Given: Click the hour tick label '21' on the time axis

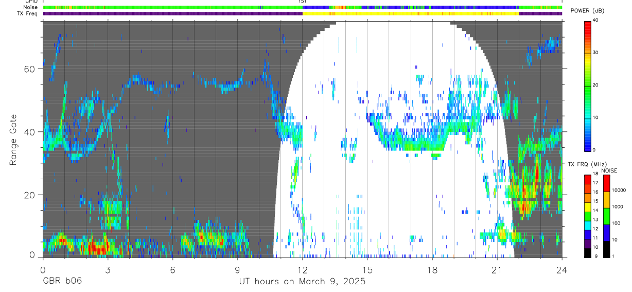Looking at the screenshot, I should 497,269.
